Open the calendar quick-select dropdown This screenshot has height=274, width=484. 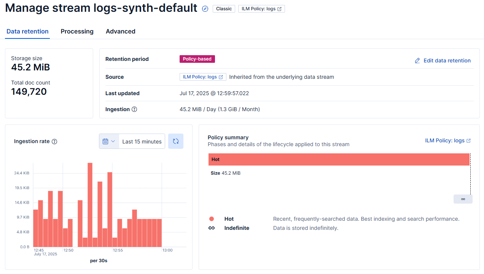point(109,141)
